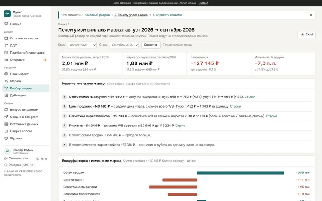Click the Разделы search icon
The width and height of the screenshot is (322, 201).
click(6, 165)
